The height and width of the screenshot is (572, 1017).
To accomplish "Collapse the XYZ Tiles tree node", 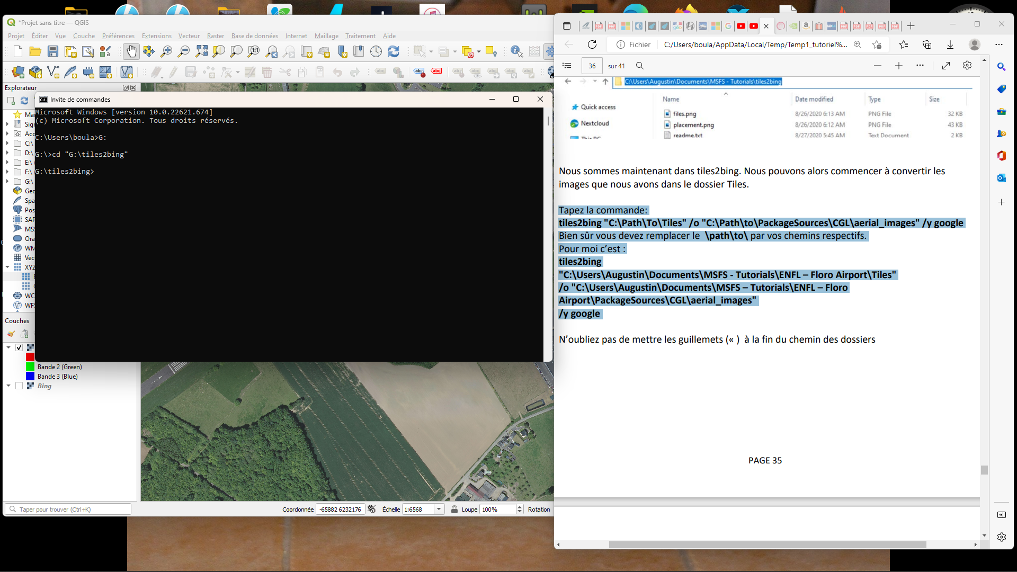I will [x=7, y=267].
